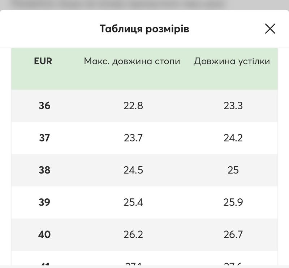Select EUR size 38 row
This screenshot has width=289, height=268.
(144, 170)
